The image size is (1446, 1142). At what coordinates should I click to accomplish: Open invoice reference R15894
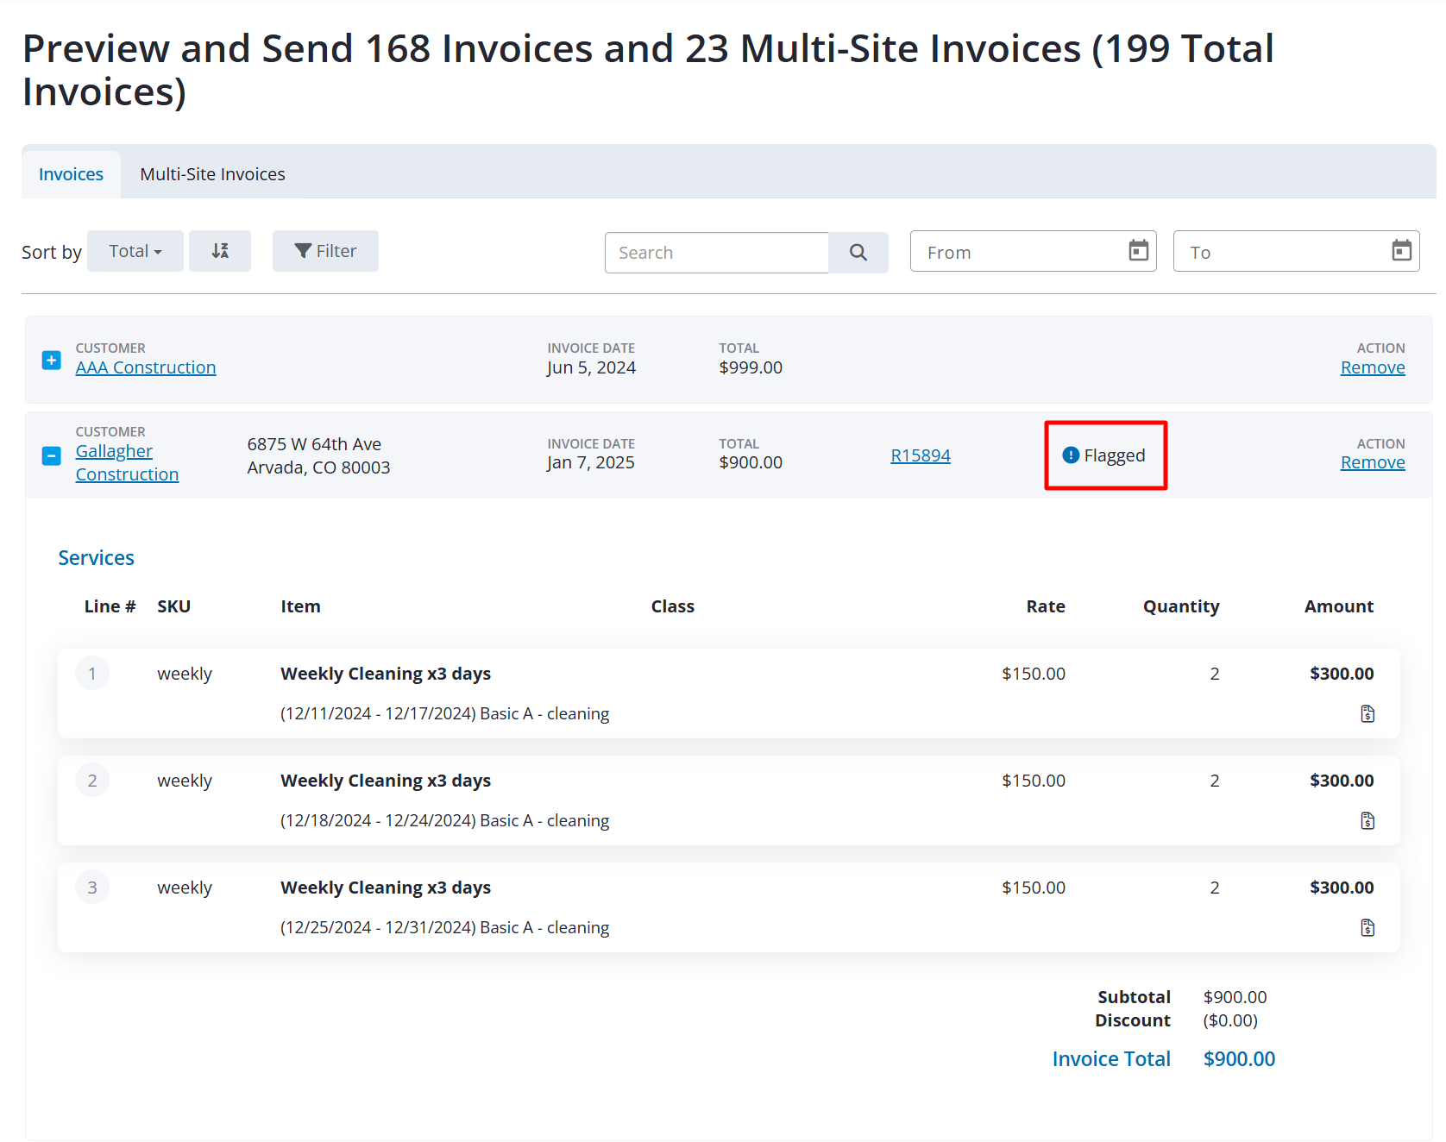921,455
